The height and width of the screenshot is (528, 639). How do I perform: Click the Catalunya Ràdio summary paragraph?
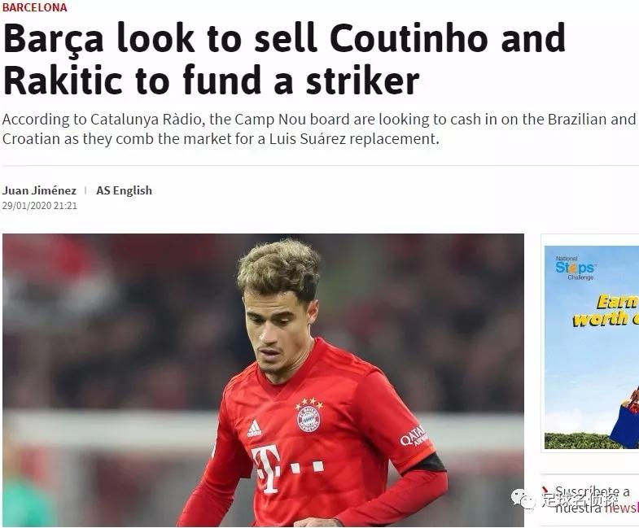click(x=319, y=129)
